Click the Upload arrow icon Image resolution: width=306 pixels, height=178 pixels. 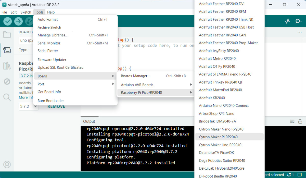[18, 21]
